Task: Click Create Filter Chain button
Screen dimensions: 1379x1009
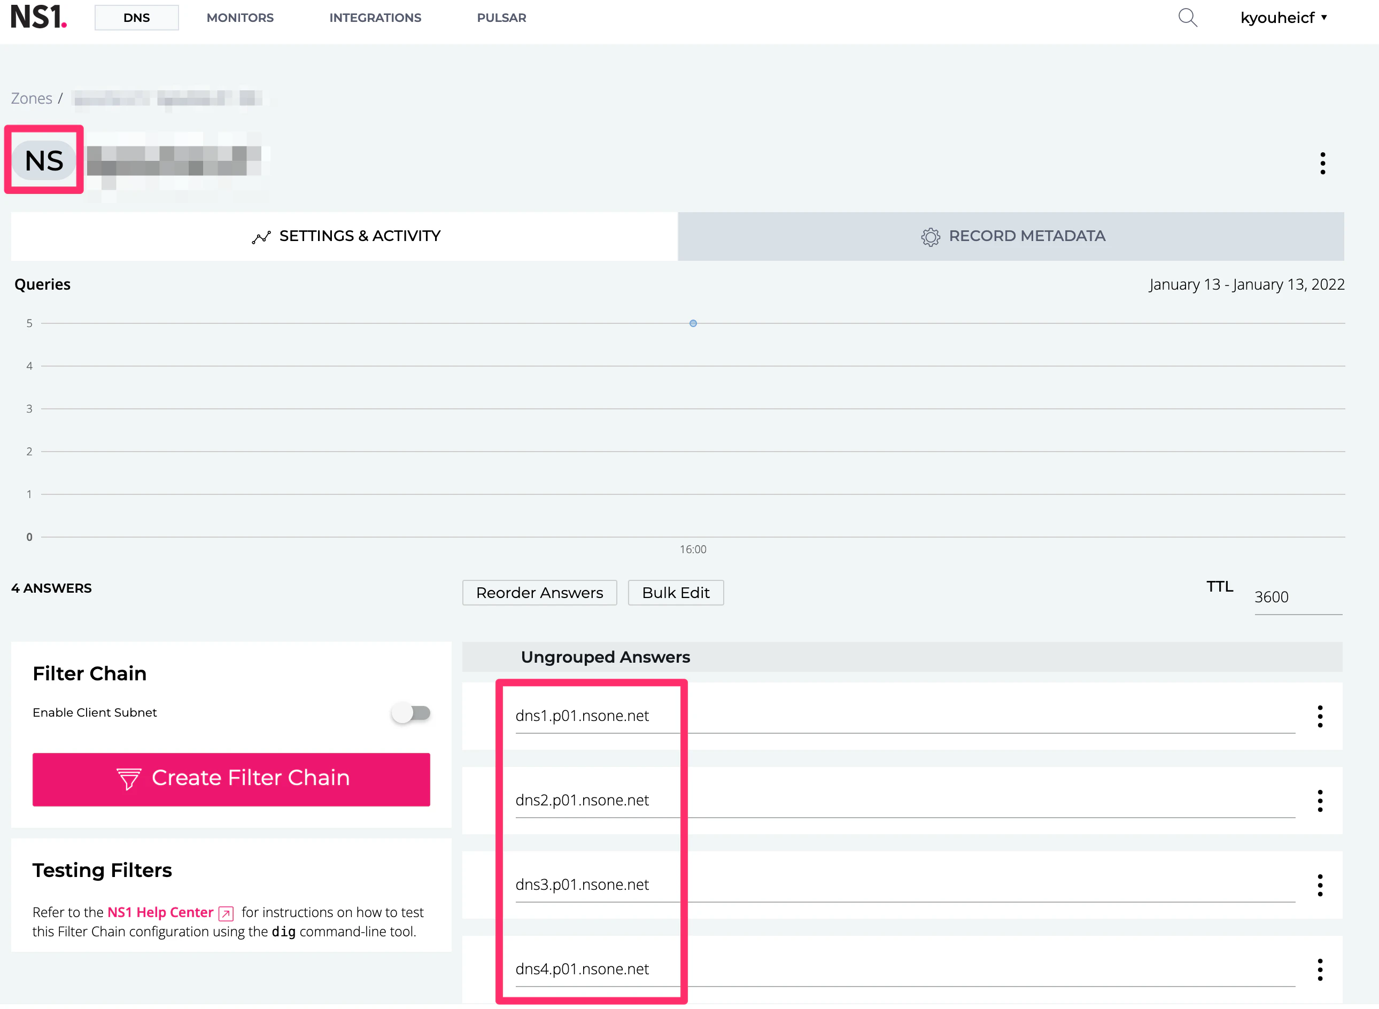Action: [231, 779]
